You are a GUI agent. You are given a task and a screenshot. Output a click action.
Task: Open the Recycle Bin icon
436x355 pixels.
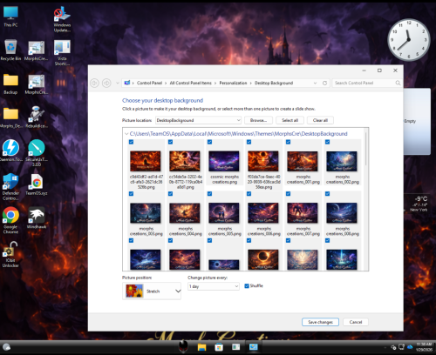click(10, 50)
